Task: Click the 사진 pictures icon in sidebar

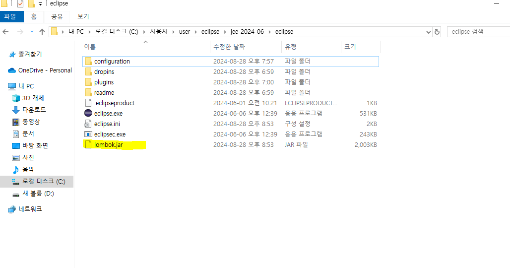Action: pos(15,158)
